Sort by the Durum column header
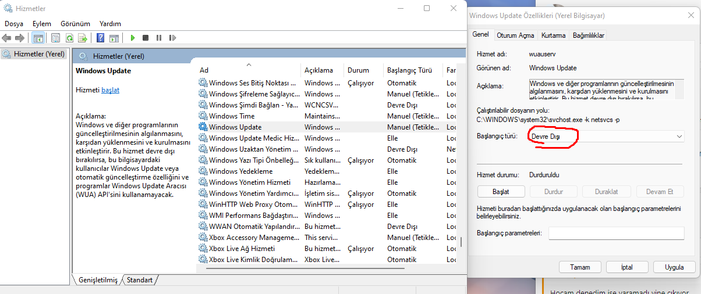 [x=364, y=70]
